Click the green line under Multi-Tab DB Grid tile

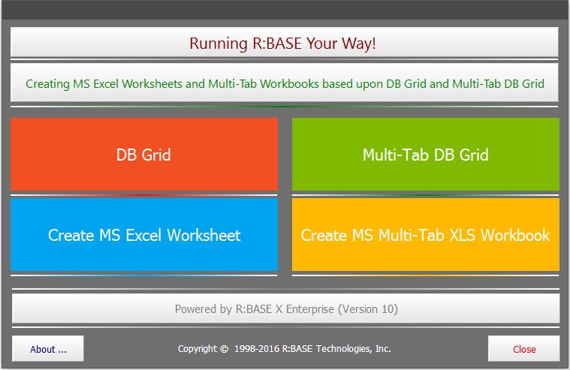[x=425, y=195]
